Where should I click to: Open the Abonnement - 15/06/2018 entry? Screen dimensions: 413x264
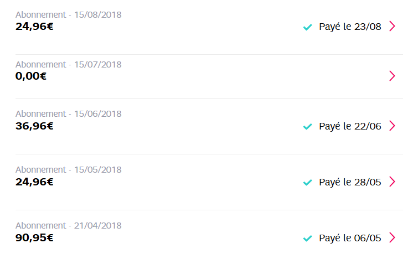click(x=68, y=114)
